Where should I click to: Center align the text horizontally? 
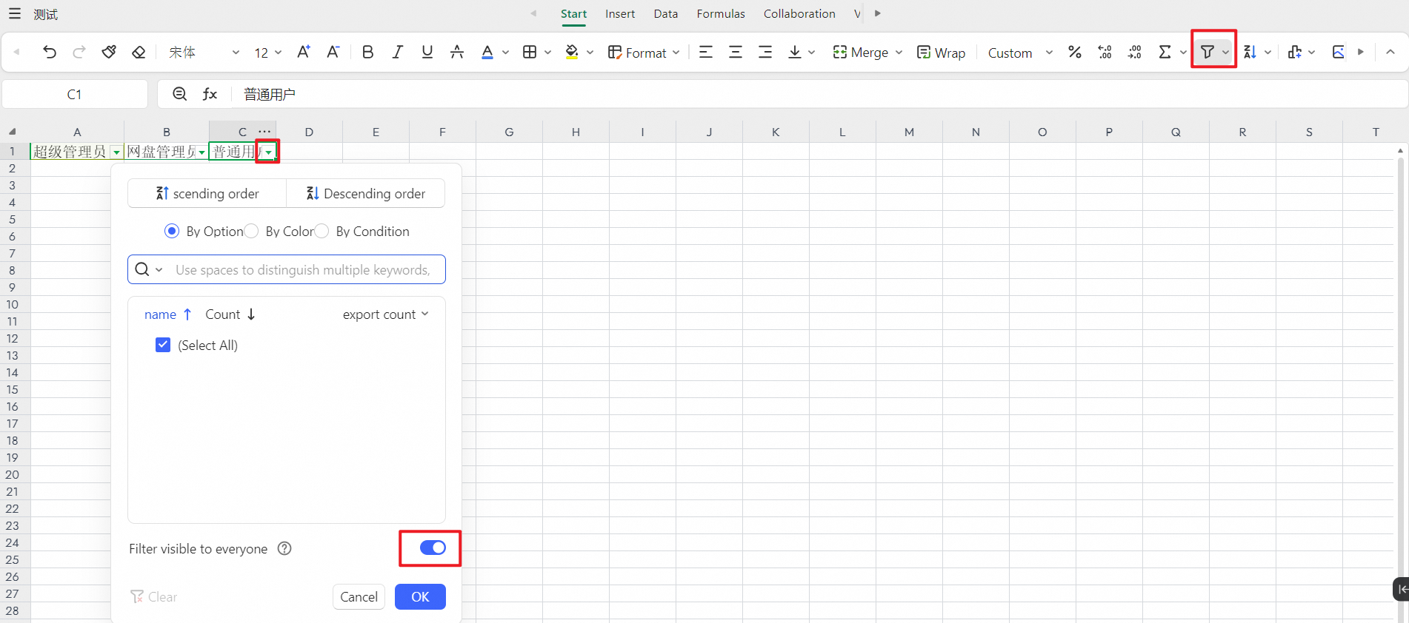[x=736, y=52]
